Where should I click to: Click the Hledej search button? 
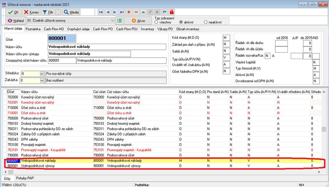pyautogui.click(x=71, y=12)
